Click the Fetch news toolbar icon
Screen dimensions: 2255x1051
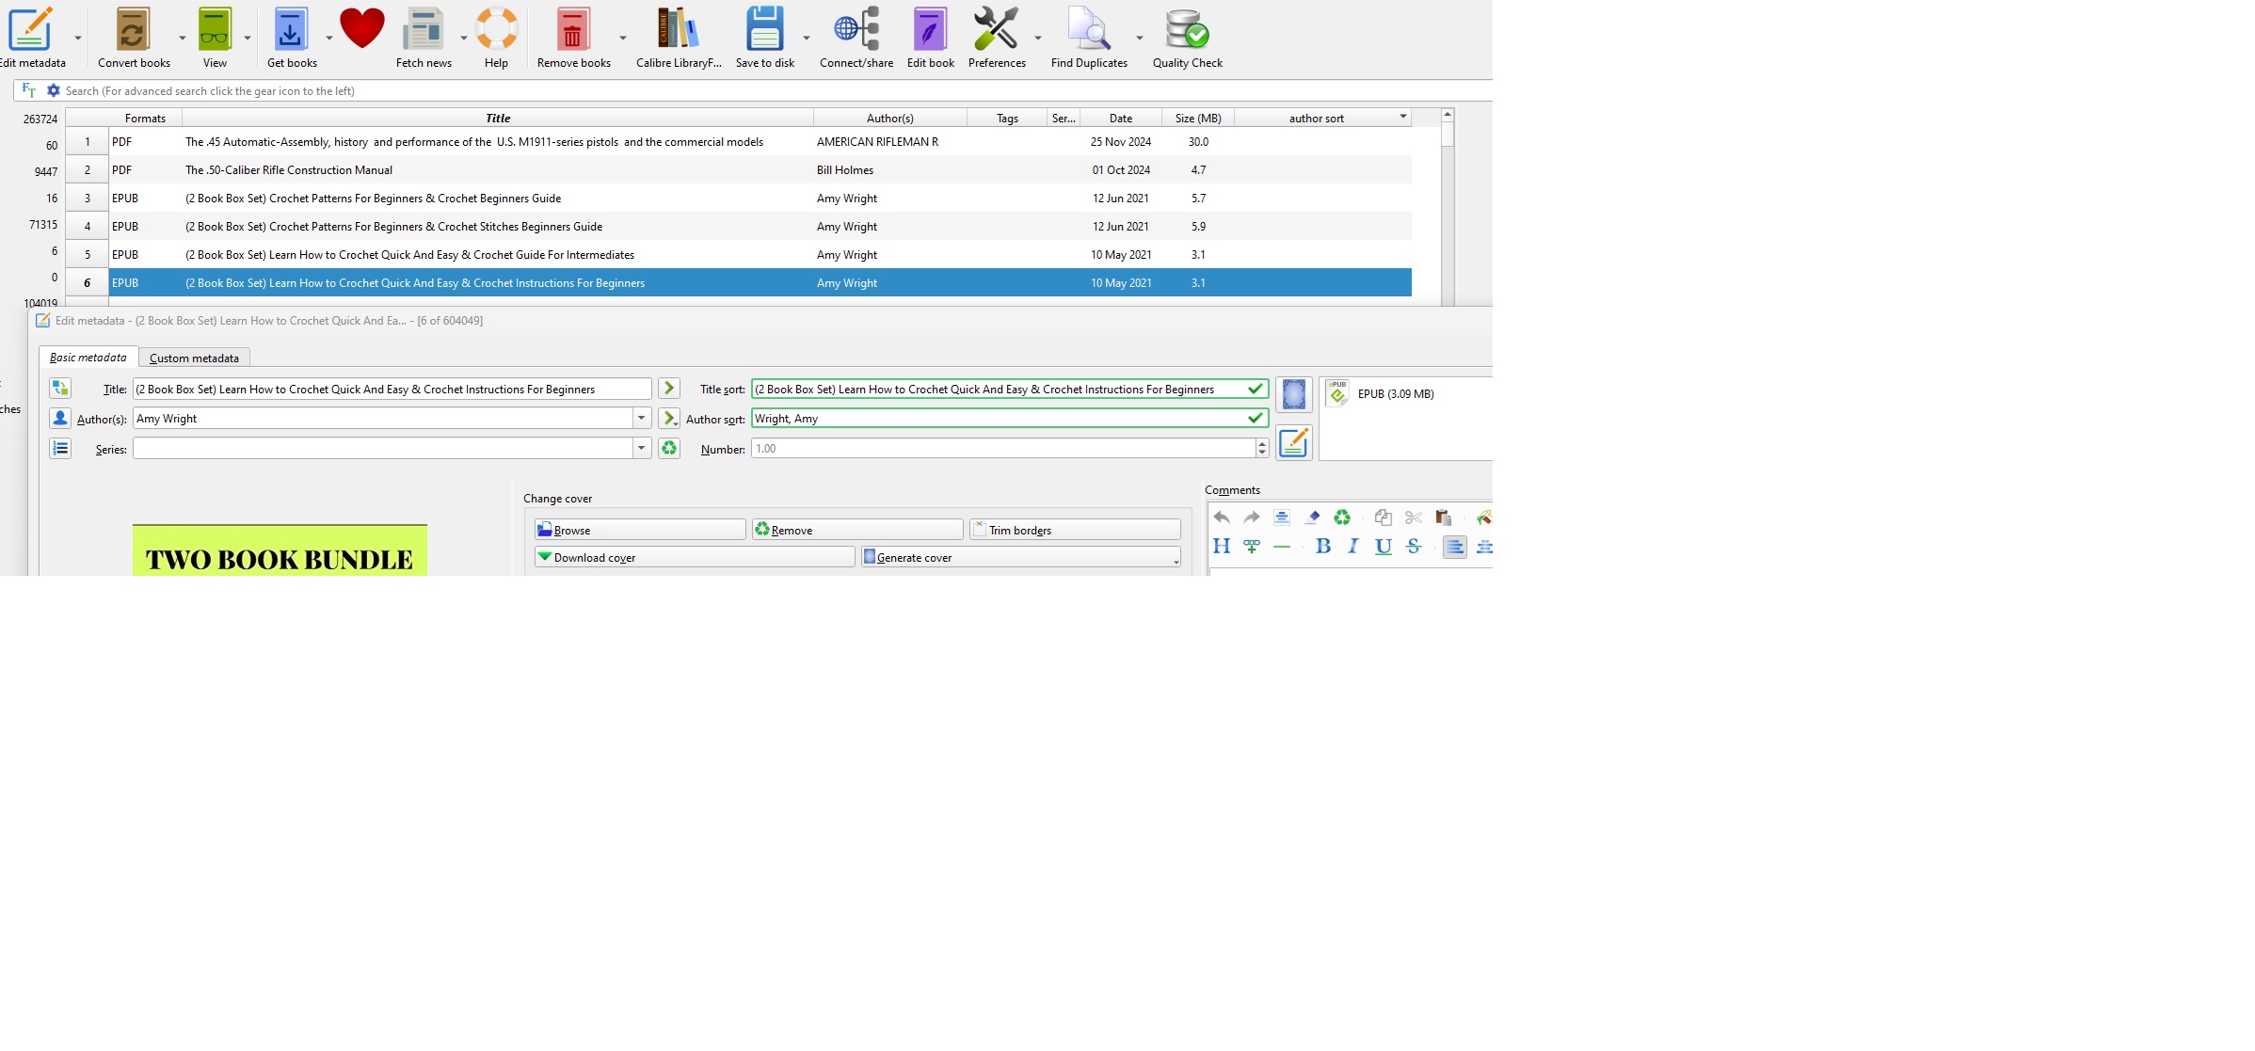pos(423,29)
